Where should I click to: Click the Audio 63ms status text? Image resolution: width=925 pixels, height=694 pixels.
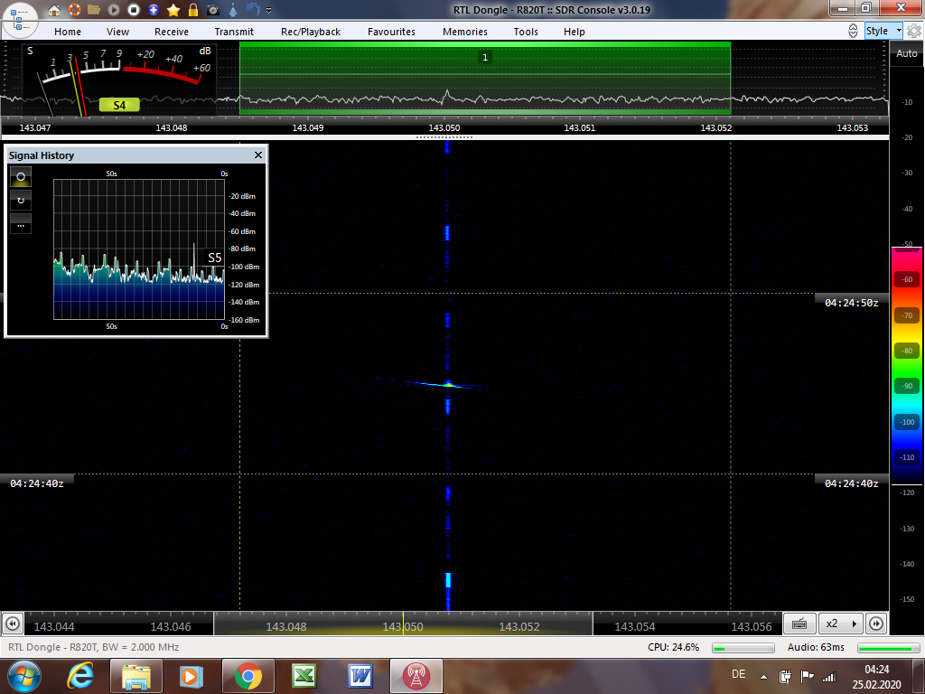(816, 647)
